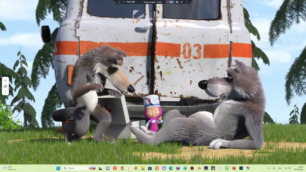Screen dimensions: 306x172
Task: Open the weather widget showing 12°C
Action: pyautogui.click(x=10, y=168)
